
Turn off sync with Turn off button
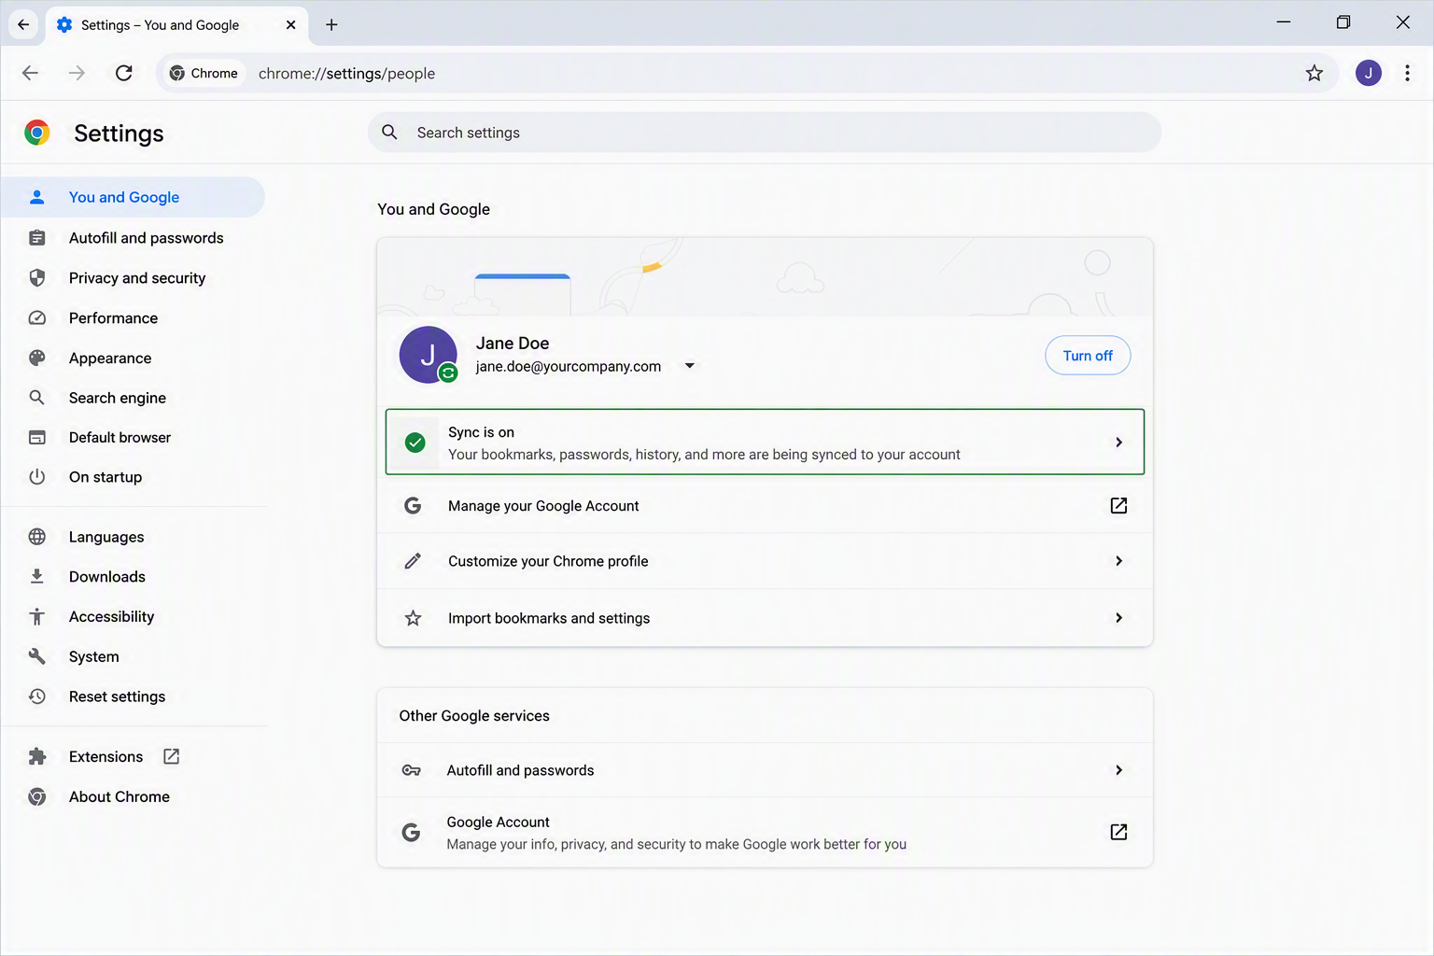coord(1088,356)
